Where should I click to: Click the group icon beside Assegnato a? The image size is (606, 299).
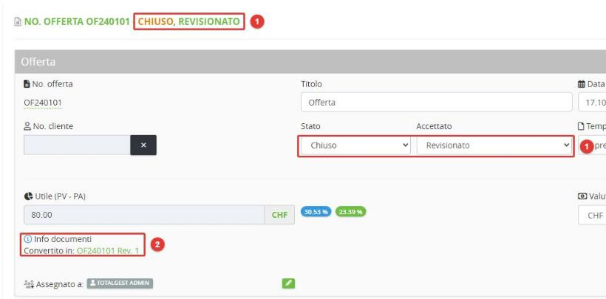pyautogui.click(x=29, y=284)
